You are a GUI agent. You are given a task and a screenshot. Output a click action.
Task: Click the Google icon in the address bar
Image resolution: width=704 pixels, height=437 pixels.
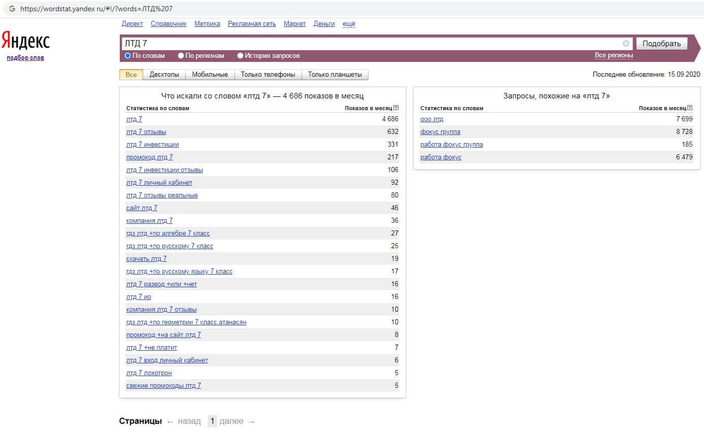[12, 9]
